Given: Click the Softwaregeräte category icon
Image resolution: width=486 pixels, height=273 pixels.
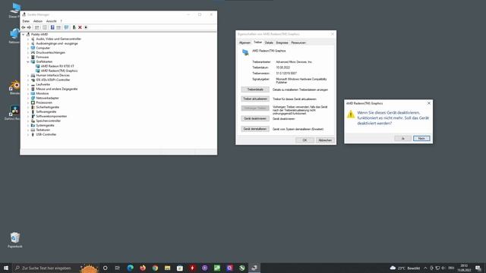Looking at the screenshot, I should coord(33,111).
